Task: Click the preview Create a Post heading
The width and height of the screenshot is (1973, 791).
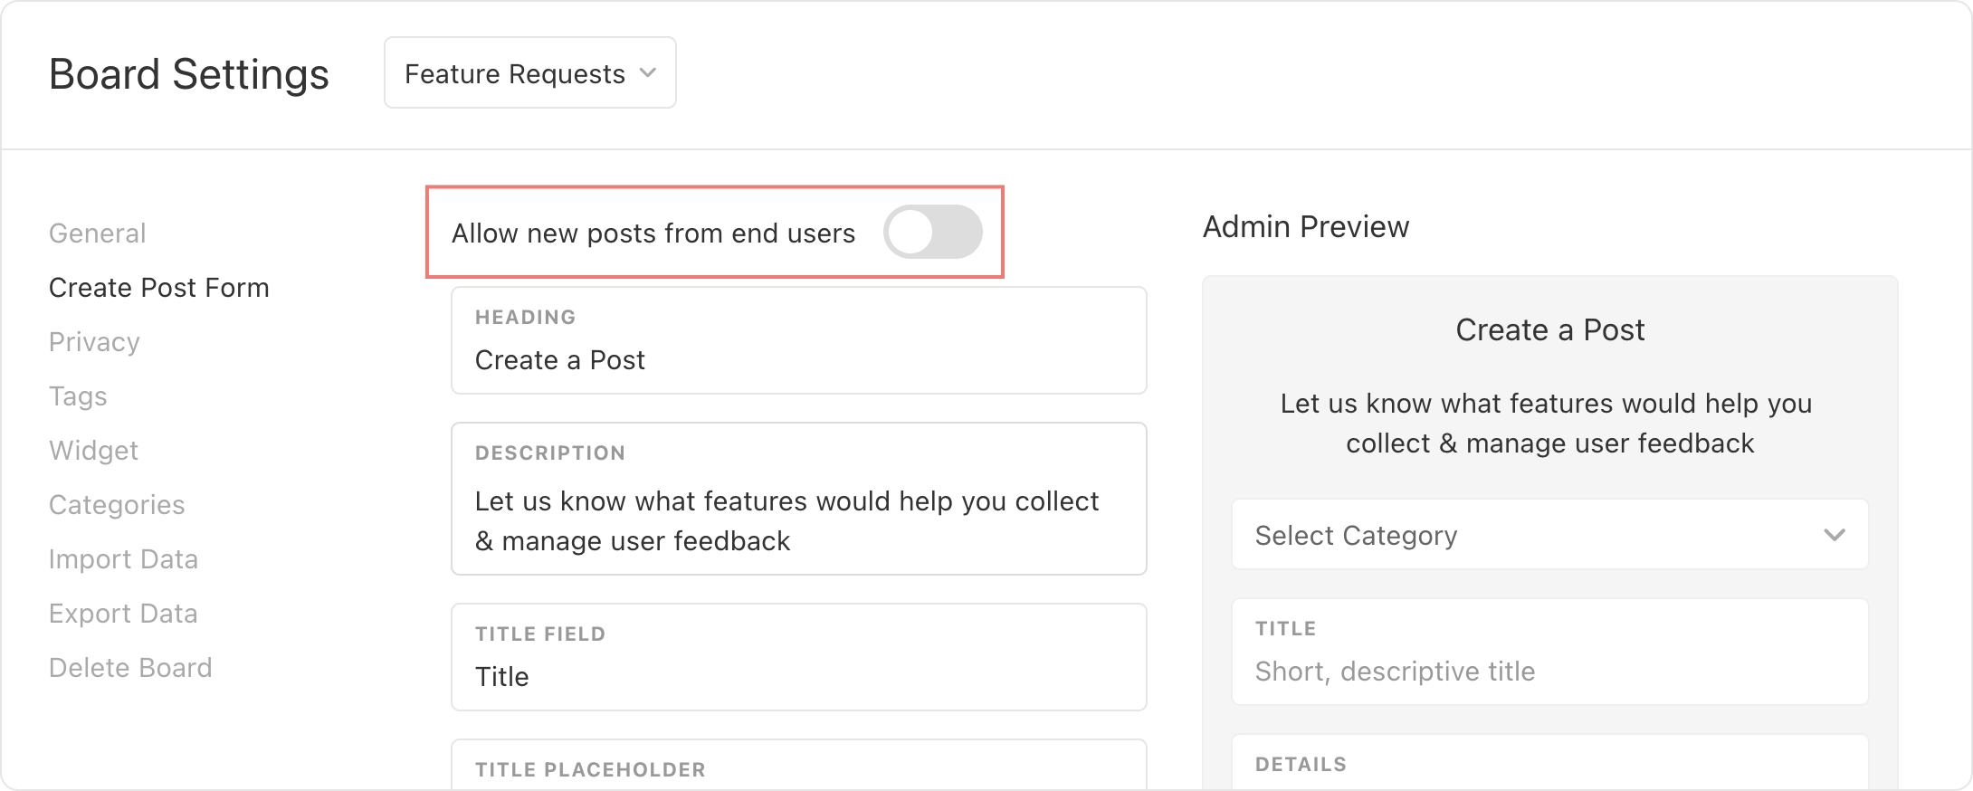Action: 1549,329
